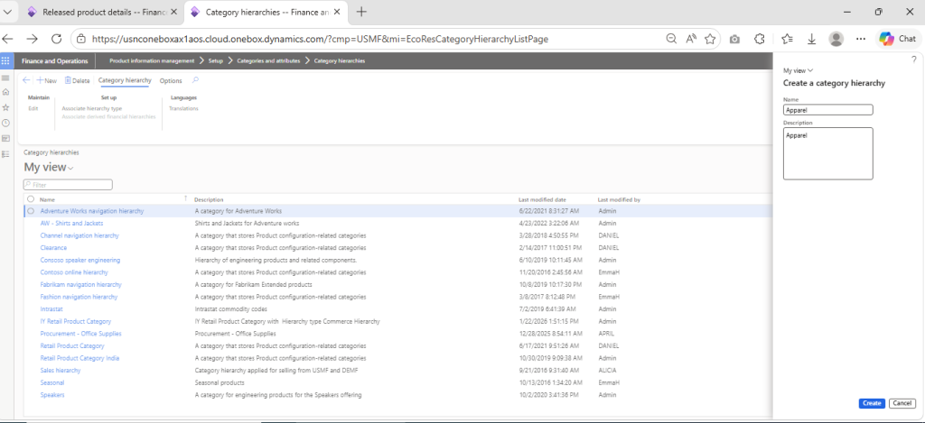The image size is (925, 423).
Task: Expand My view dropdown in create dialog
Action: (x=799, y=69)
